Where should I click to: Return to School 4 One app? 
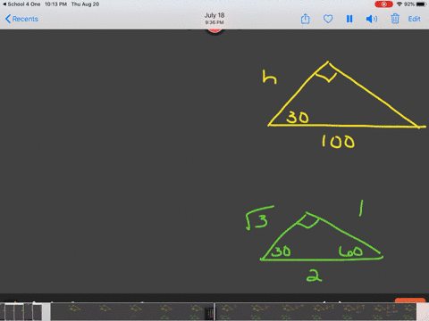(21, 4)
